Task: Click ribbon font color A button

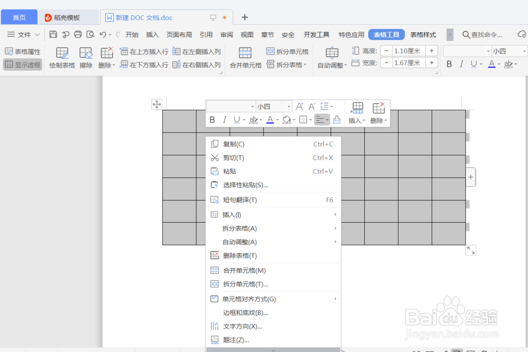Action: pyautogui.click(x=492, y=64)
